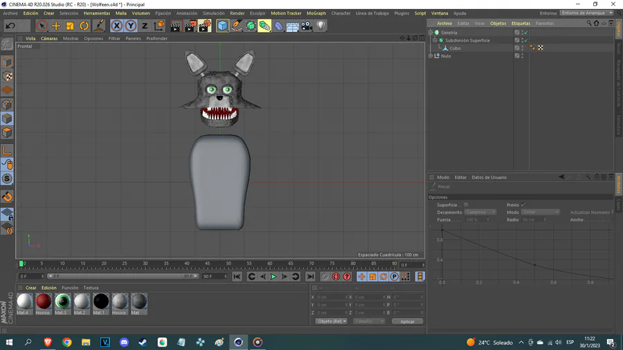
Task: Open the camera object tool
Action: 307,26
